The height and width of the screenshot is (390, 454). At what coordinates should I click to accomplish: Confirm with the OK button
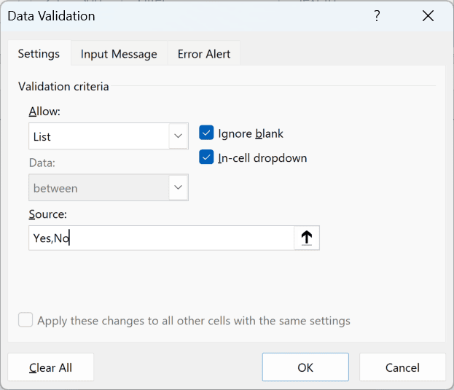(305, 367)
